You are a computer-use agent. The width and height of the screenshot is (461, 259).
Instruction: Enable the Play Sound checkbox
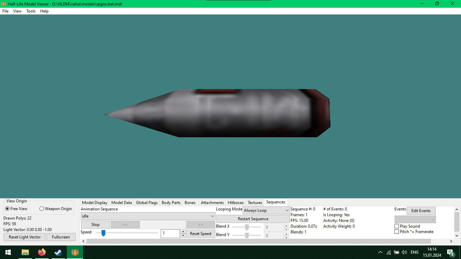click(397, 226)
